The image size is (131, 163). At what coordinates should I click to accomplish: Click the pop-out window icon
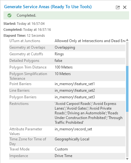point(117,7)
